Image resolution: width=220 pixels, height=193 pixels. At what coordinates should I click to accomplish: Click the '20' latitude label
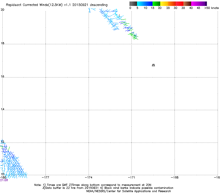pos(2,10)
